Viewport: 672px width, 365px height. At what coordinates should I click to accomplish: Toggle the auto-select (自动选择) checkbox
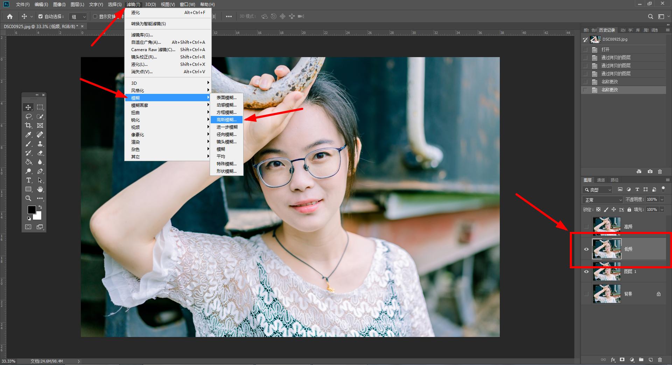coord(41,16)
